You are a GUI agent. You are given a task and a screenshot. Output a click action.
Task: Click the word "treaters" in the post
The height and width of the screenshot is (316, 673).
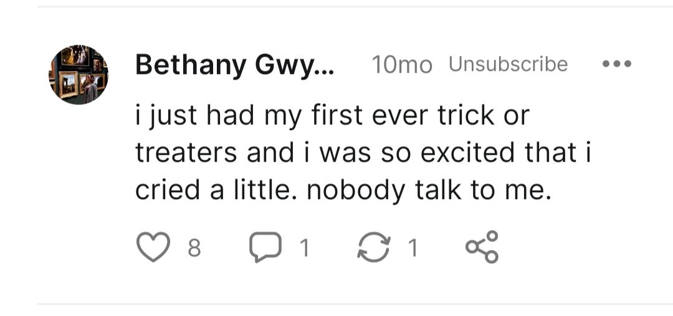tap(186, 153)
